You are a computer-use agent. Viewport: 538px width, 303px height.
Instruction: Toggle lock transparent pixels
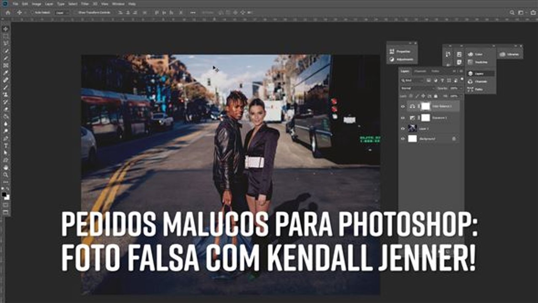[411, 96]
